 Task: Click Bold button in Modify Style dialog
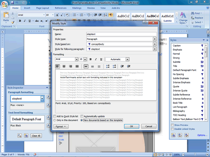click(x=91, y=59)
